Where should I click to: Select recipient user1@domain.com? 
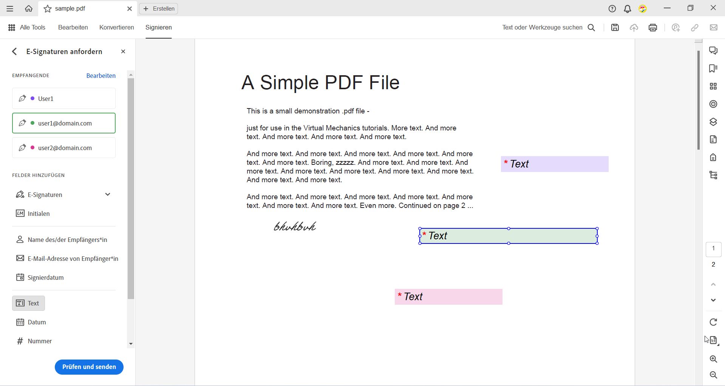click(64, 123)
